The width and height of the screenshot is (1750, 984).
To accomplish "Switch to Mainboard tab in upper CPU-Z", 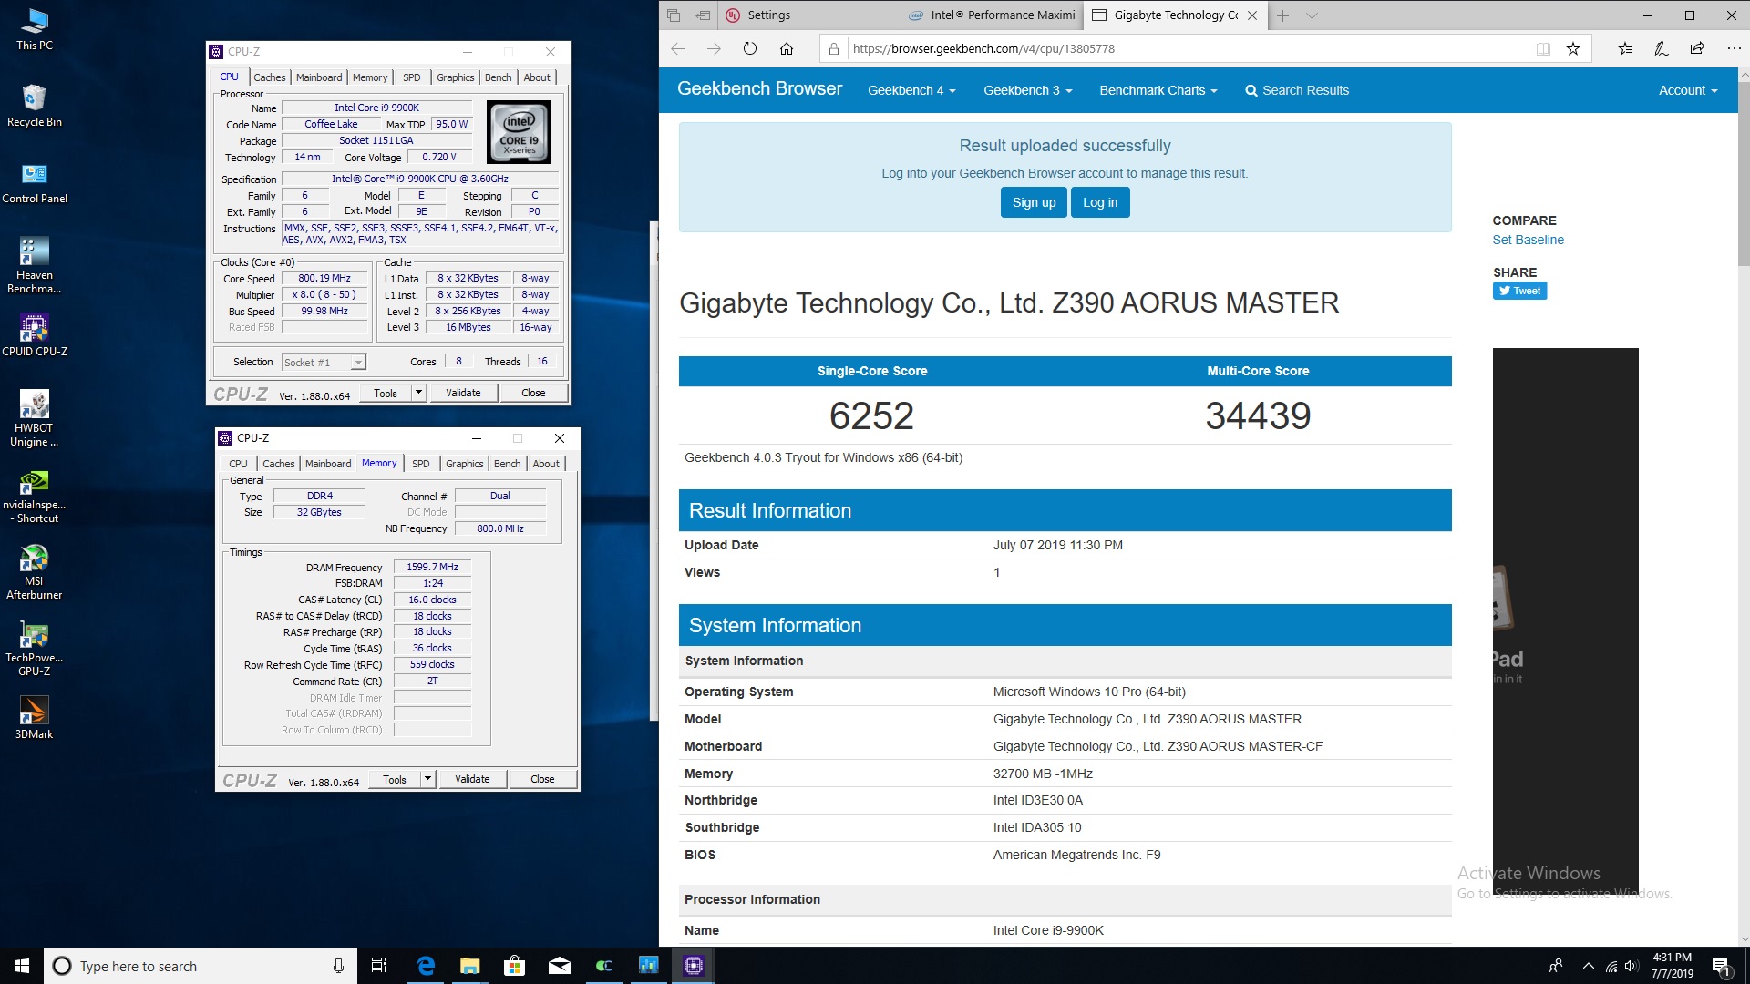I will pyautogui.click(x=319, y=77).
